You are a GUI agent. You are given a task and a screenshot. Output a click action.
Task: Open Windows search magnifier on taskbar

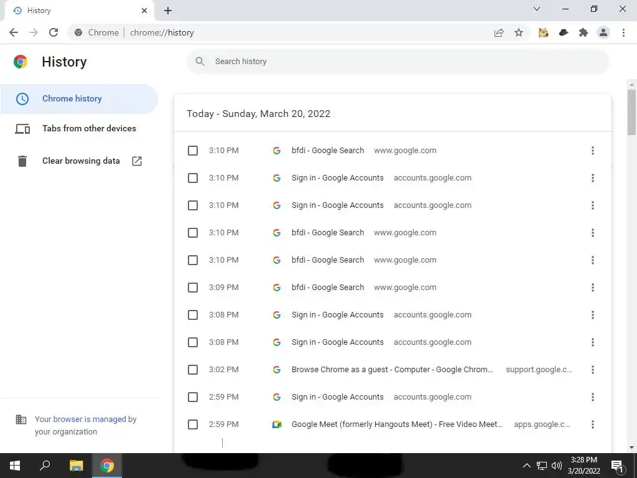45,466
